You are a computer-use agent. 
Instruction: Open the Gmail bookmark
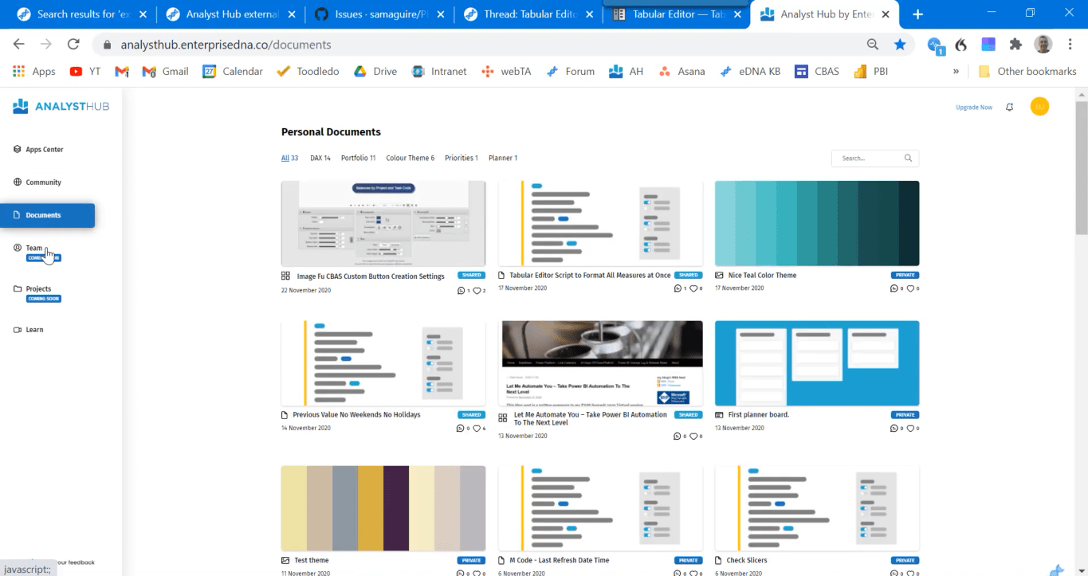[166, 71]
